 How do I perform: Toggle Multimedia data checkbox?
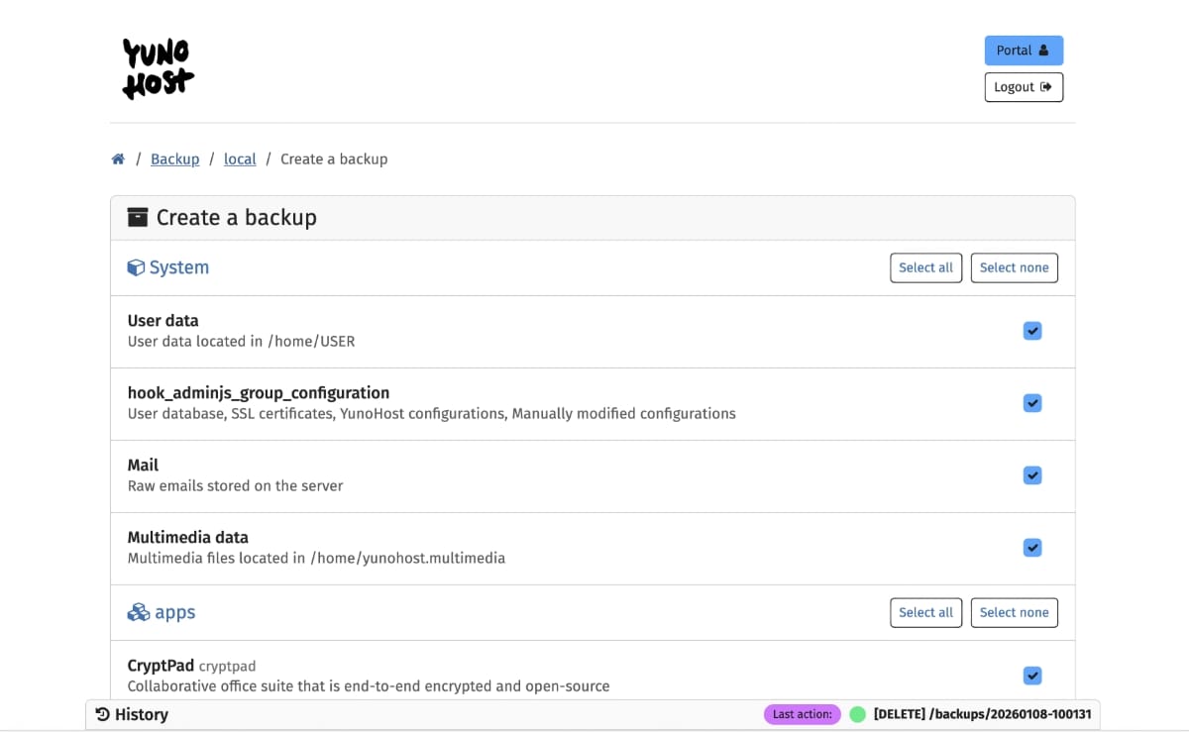coord(1031,548)
